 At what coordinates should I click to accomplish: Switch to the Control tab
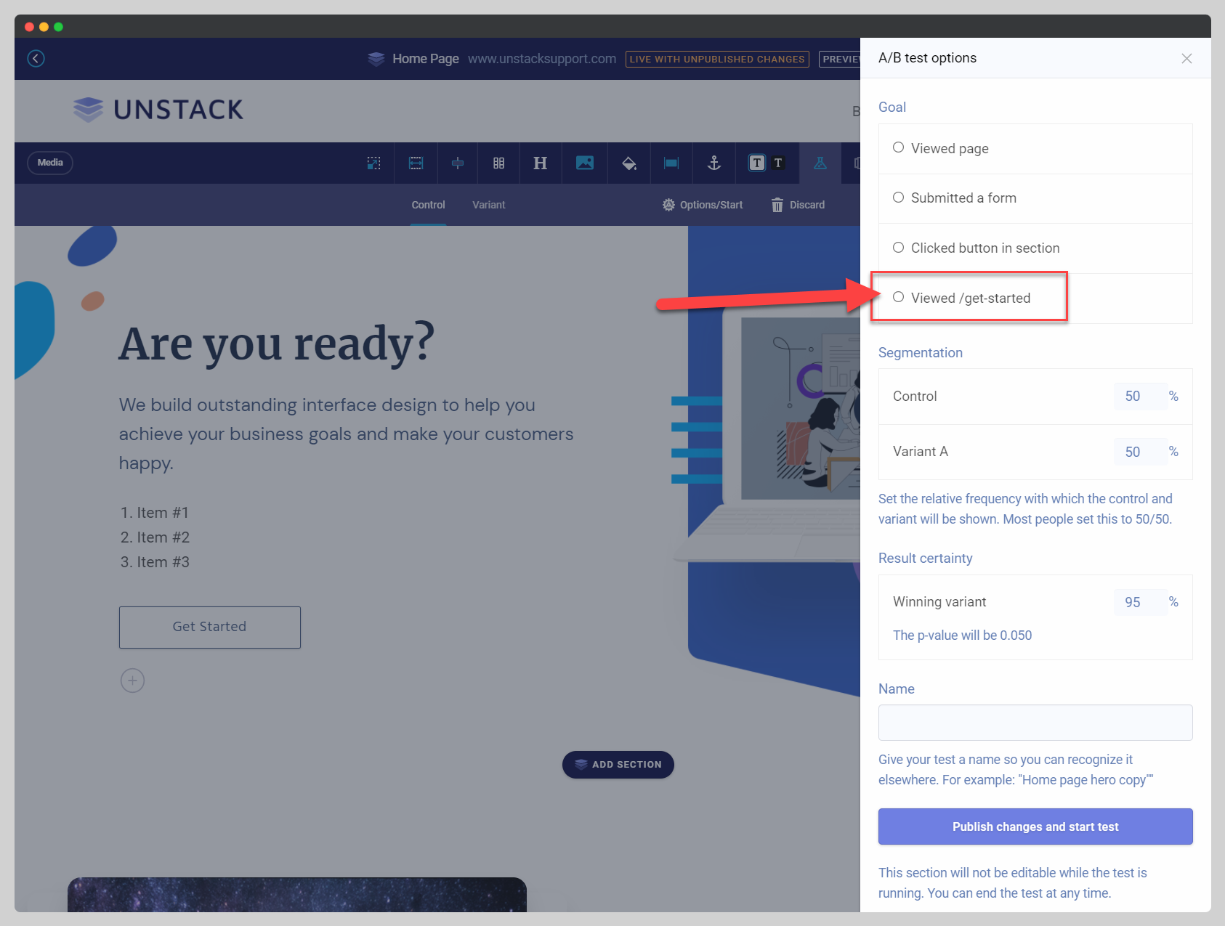tap(428, 205)
